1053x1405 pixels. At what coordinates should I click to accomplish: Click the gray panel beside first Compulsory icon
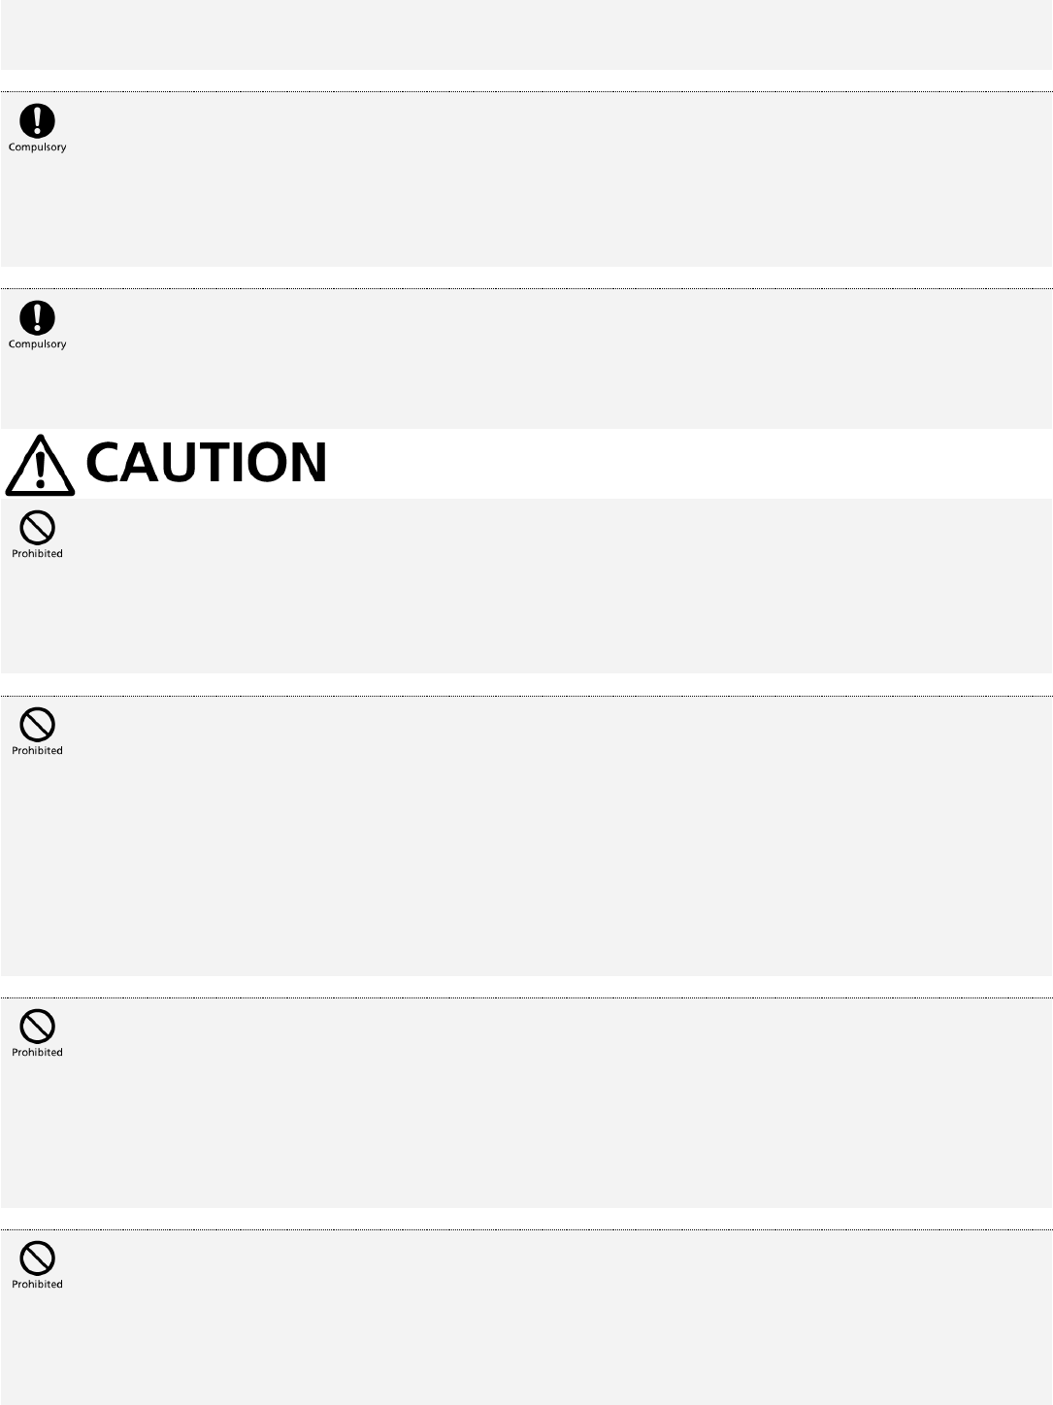tap(526, 180)
